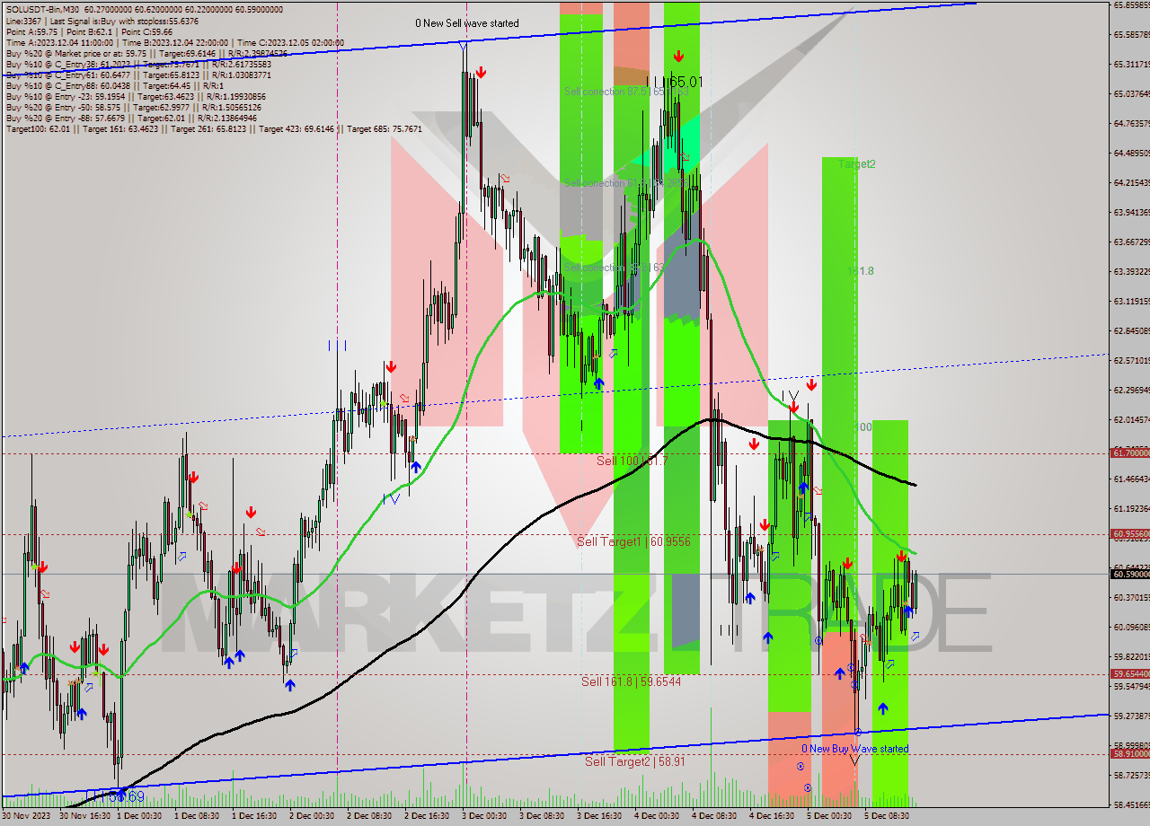Click the black 60.59000 current price tag
Viewport: 1150px width, 826px height.
point(1130,574)
